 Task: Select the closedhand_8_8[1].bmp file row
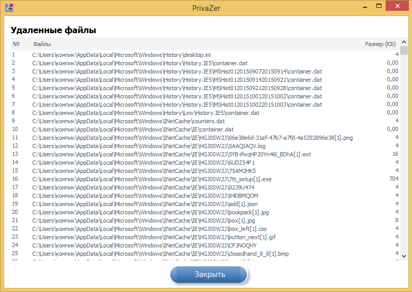click(x=205, y=254)
